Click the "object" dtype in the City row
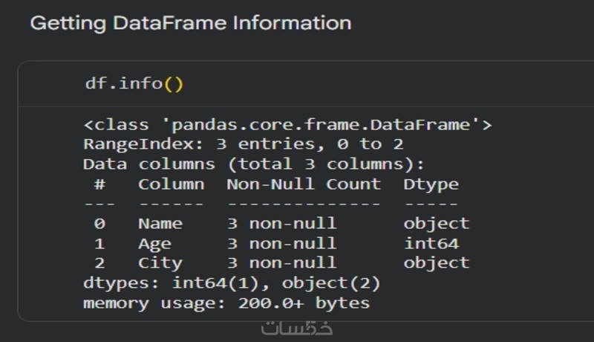594x342 pixels. click(x=436, y=262)
